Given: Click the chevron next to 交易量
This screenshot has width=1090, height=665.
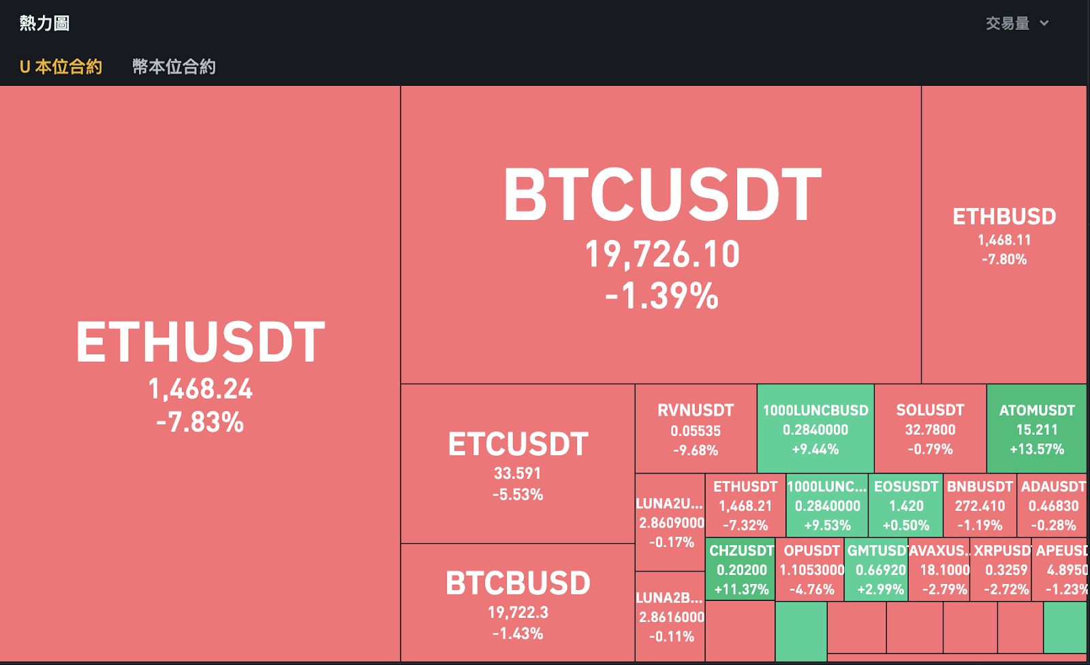Looking at the screenshot, I should tap(1044, 24).
